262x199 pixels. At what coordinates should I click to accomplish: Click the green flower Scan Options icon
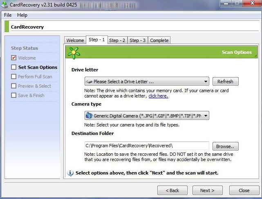(x=74, y=53)
